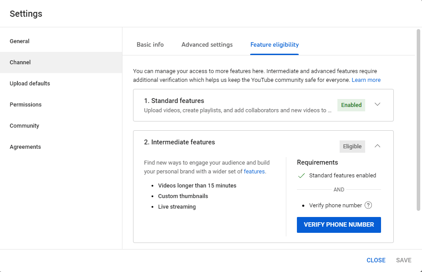This screenshot has width=422, height=272.
Task: Click the 'Verify phone number' requirement text
Action: 335,206
